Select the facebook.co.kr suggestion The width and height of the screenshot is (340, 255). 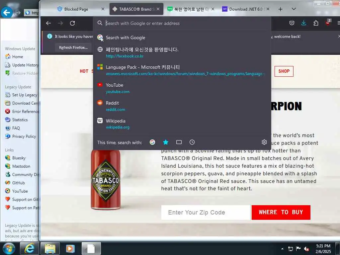[x=182, y=53]
